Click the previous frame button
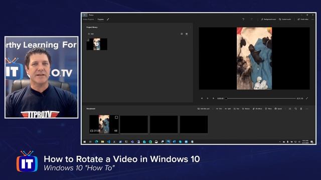Image resolution: width=321 pixels, height=180 pixels. pyautogui.click(x=202, y=98)
